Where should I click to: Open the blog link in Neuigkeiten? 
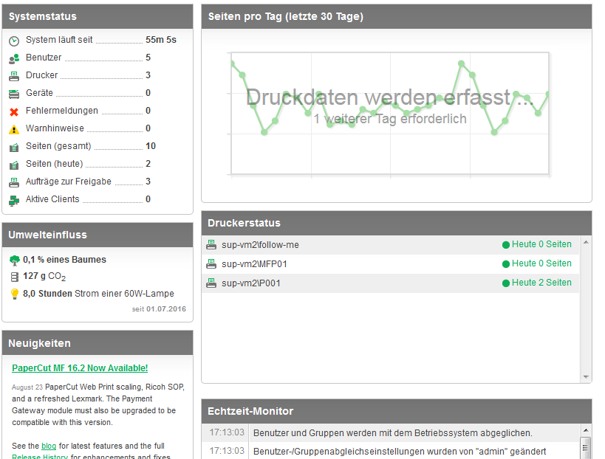(x=49, y=446)
